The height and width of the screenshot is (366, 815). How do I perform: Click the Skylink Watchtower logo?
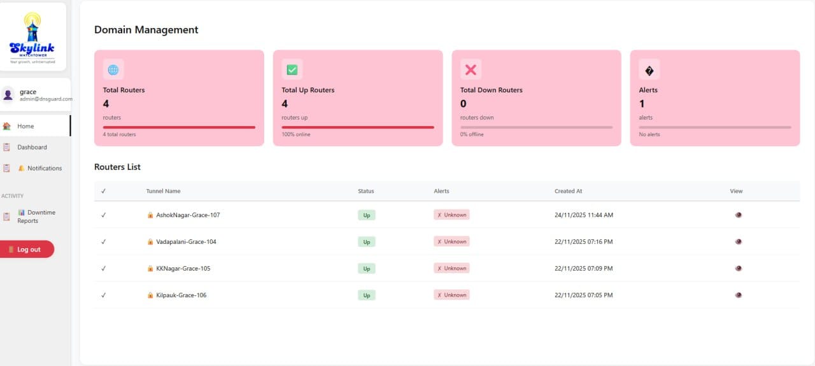(32, 37)
